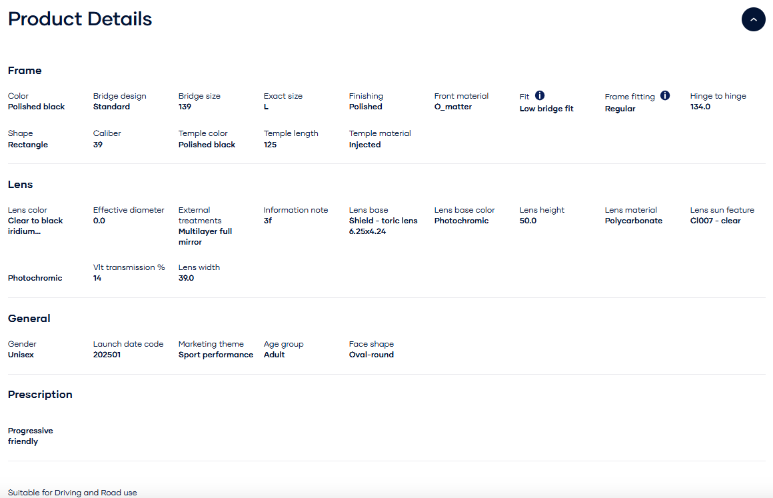The image size is (773, 498).
Task: Select the Vlt transmission % value 14
Action: 97,278
